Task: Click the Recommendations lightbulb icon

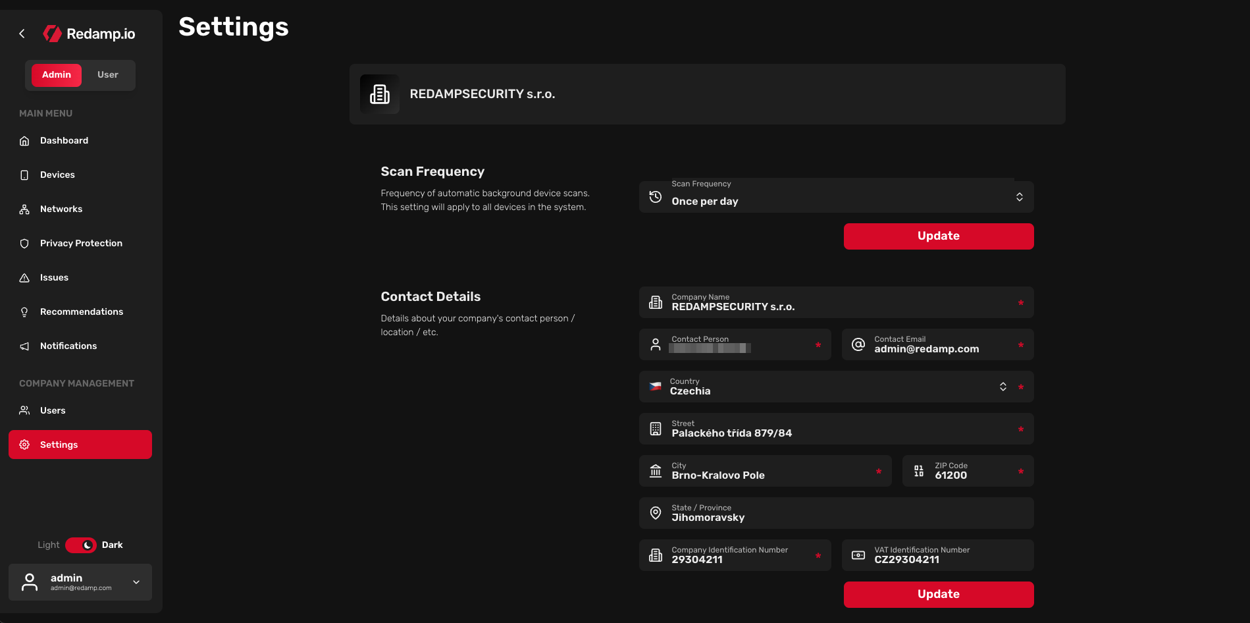Action: click(24, 312)
